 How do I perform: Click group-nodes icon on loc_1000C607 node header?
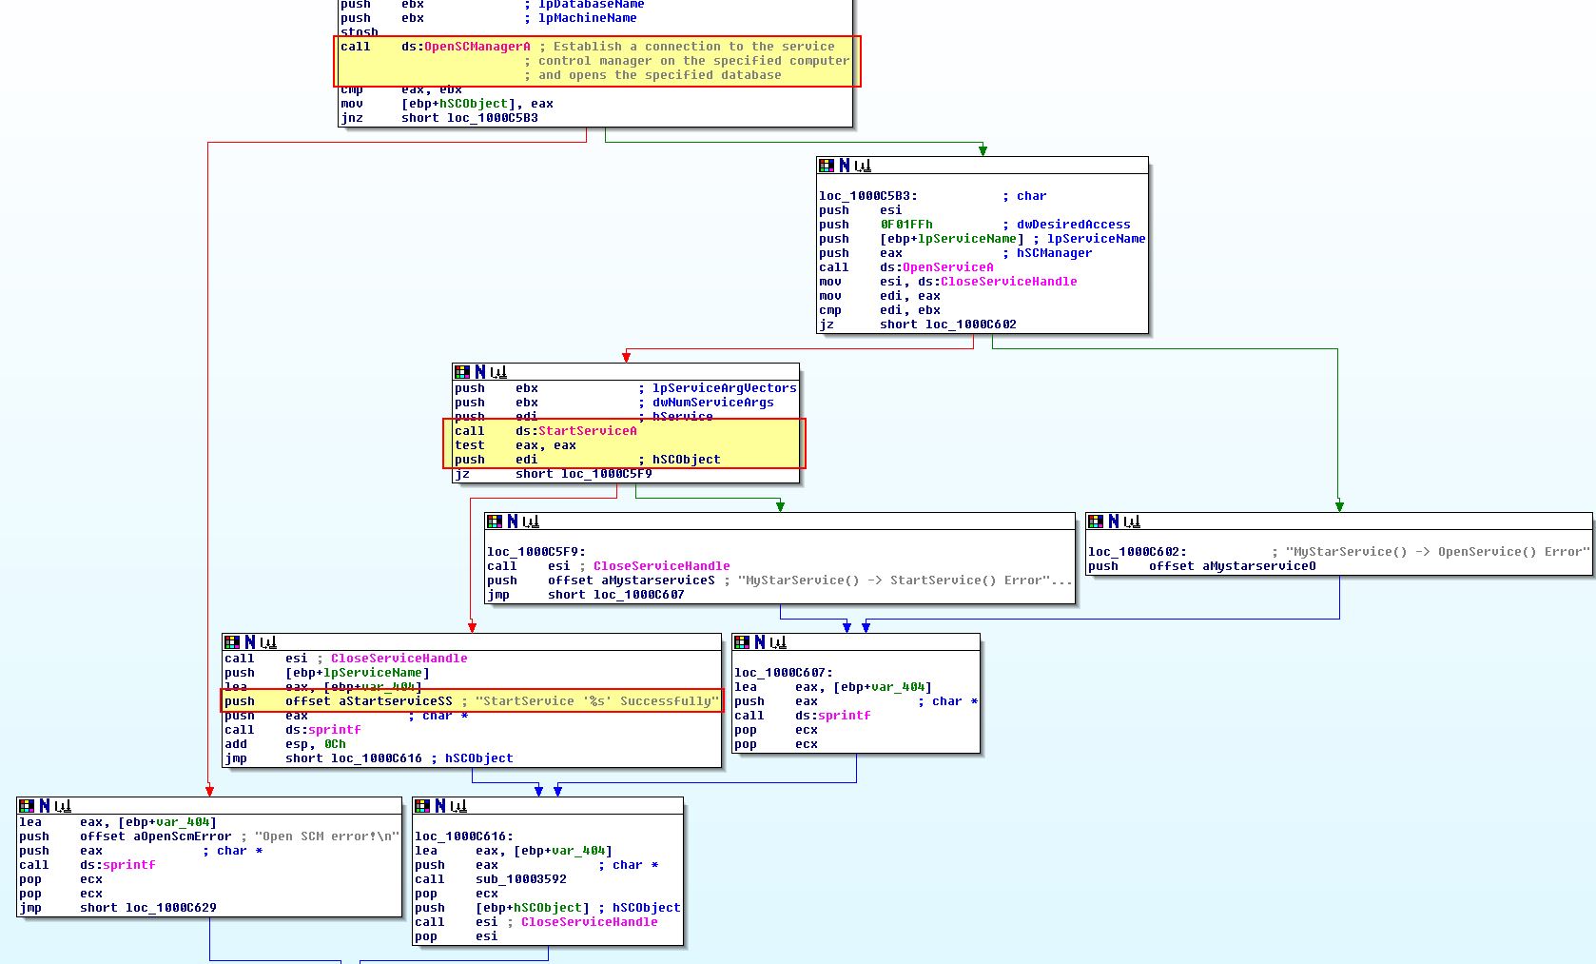pos(778,642)
